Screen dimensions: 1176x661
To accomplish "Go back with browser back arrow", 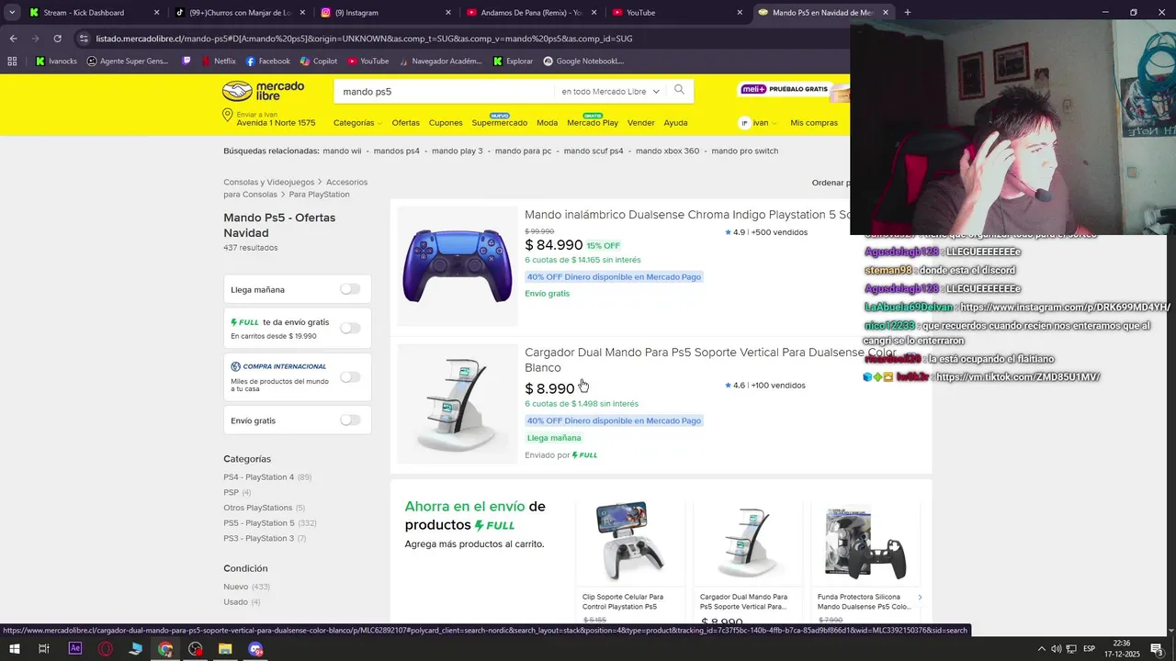I will coord(13,39).
